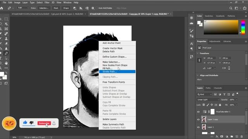The width and height of the screenshot is (248, 139).
Task: Open the Path mode dropdown
Action: 23,8
